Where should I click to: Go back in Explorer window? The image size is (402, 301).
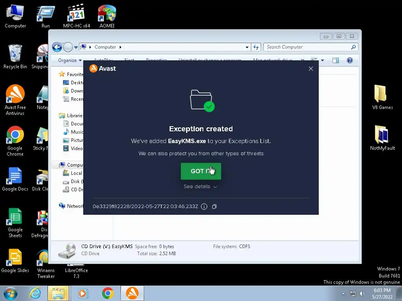click(57, 47)
